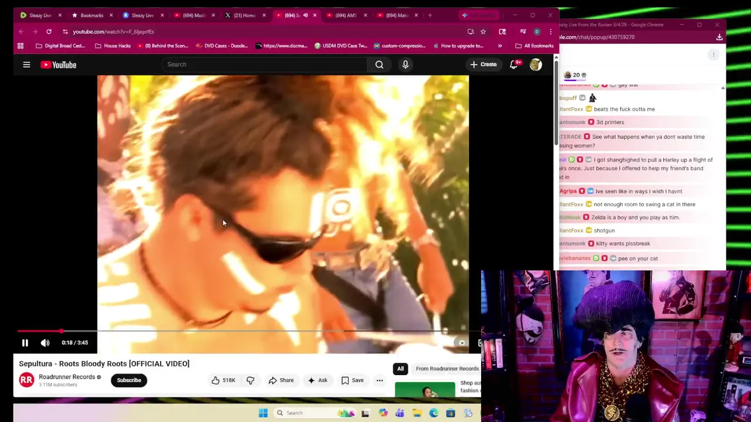This screenshot has height=422, width=751.
Task: Click the YouTube search magnifier button
Action: [379, 64]
